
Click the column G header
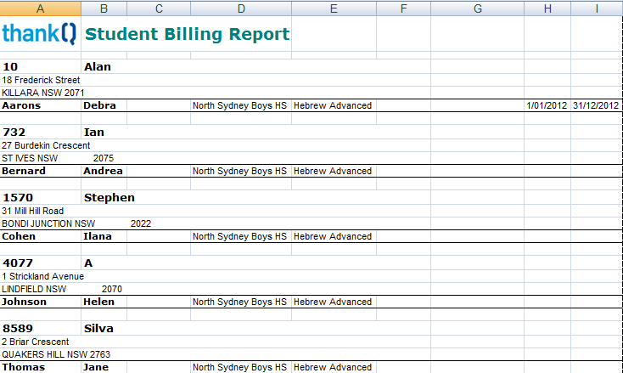pyautogui.click(x=477, y=8)
